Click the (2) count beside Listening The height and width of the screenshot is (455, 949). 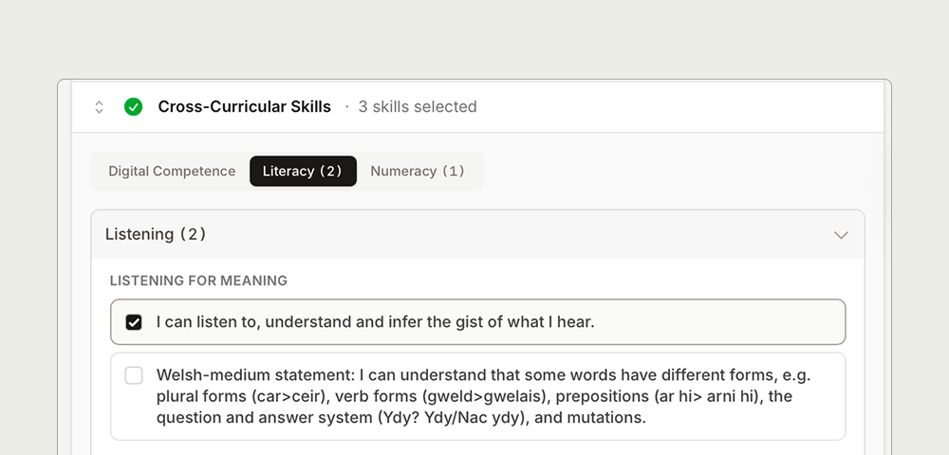pos(193,234)
